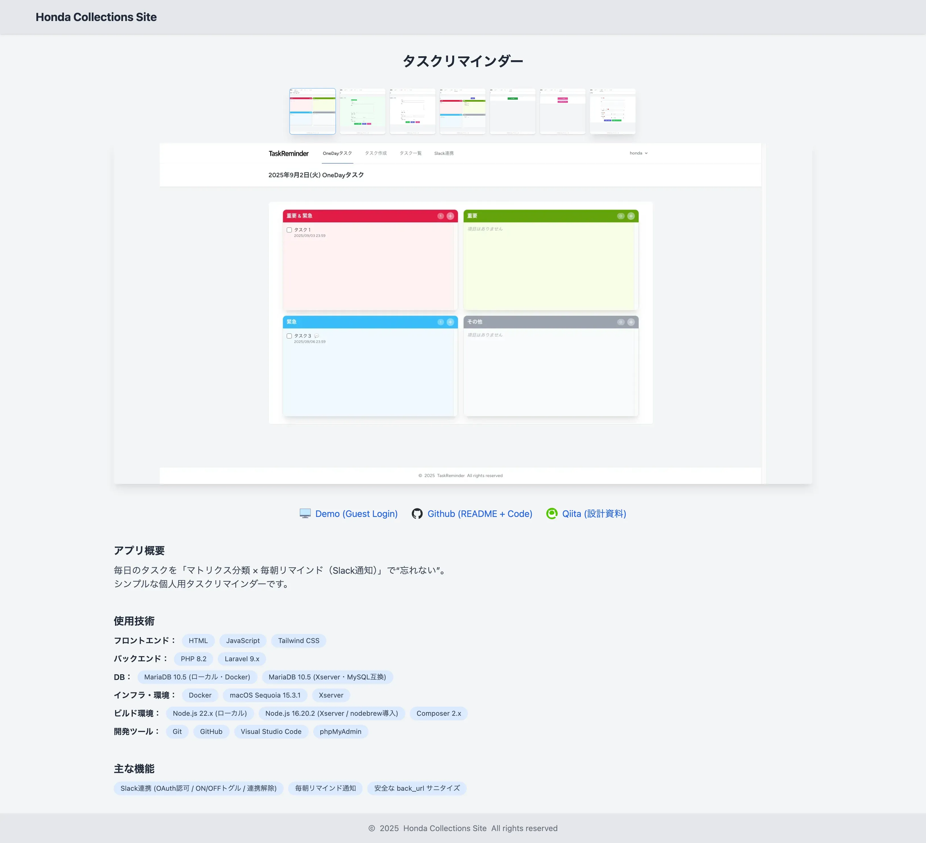Click plus icon in red 重要&緊急 header
Screen dimensions: 926x843
pyautogui.click(x=450, y=216)
